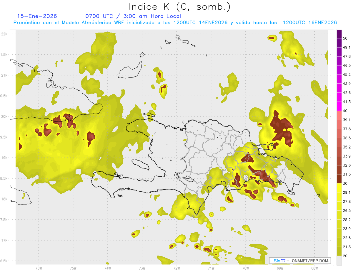This screenshot has width=353, height=272.
Task: Select the date label "15-Ene-2026"
Action: click(x=37, y=16)
